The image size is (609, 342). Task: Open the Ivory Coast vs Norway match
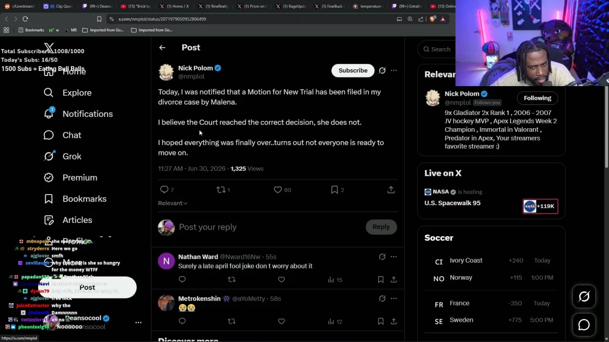point(491,269)
